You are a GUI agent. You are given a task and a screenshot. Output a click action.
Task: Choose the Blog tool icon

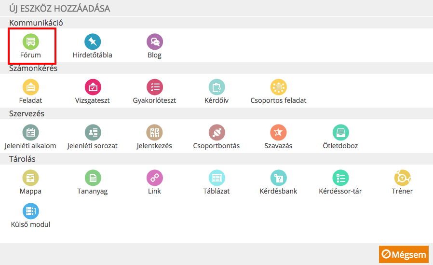tap(155, 42)
